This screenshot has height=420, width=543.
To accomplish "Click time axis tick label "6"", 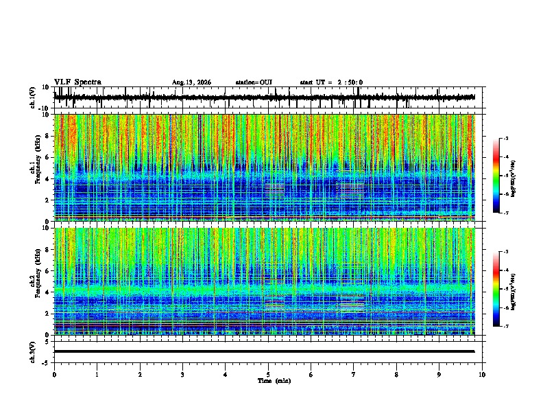I will [311, 375].
